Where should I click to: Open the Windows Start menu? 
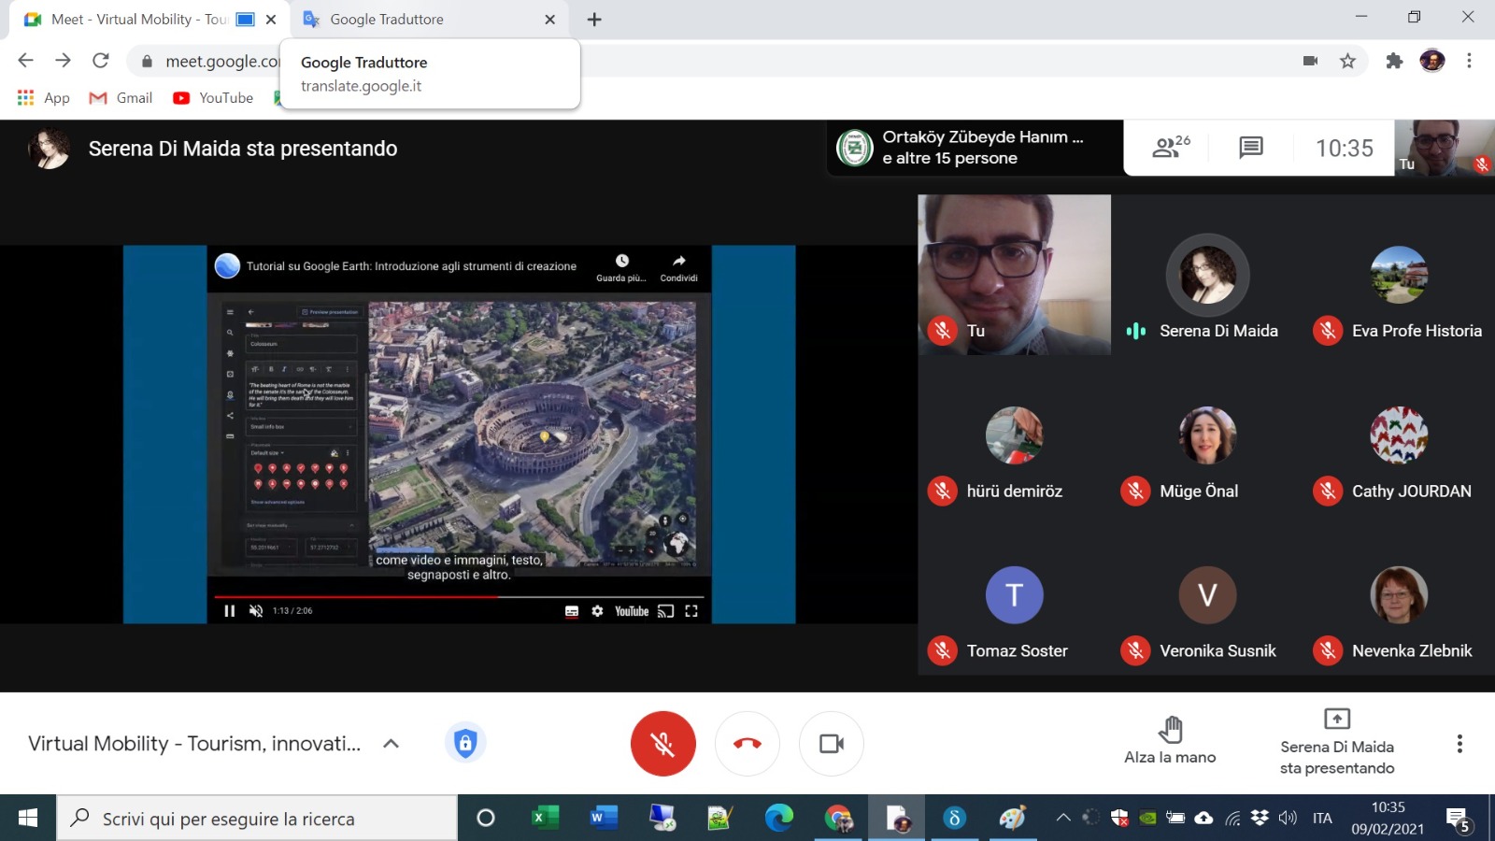tap(28, 819)
